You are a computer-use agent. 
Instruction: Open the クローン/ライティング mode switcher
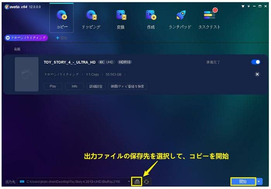click(x=26, y=38)
